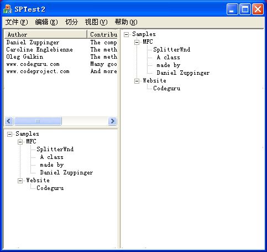Open the 视图(V) menu
This screenshot has height=252, width=267.
pyautogui.click(x=96, y=22)
